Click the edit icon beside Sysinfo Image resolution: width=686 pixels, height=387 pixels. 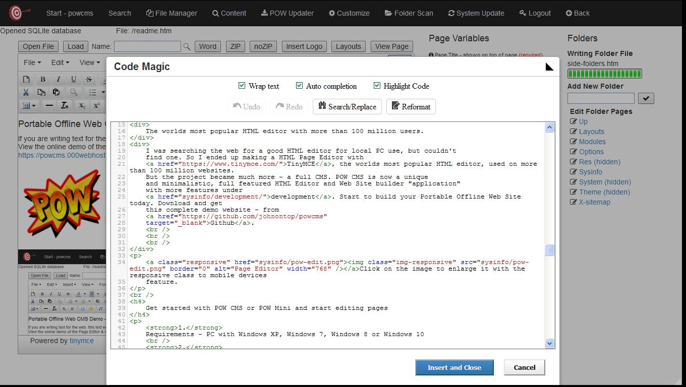point(574,172)
